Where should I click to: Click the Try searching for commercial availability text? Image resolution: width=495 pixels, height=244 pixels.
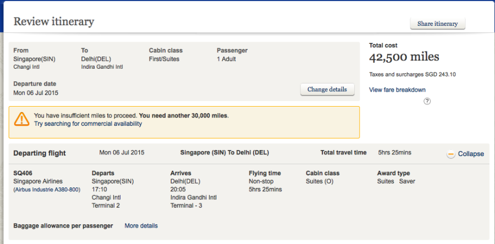(x=88, y=124)
